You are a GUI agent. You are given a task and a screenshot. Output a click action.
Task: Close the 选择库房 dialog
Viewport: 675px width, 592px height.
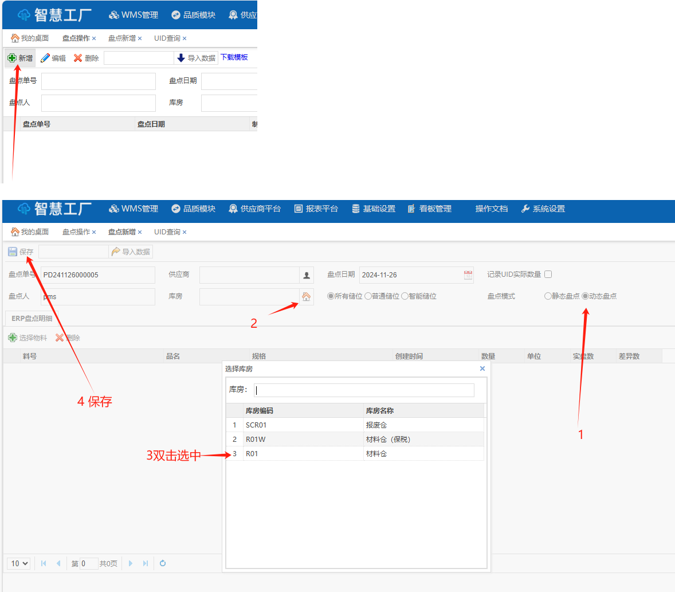tap(482, 368)
